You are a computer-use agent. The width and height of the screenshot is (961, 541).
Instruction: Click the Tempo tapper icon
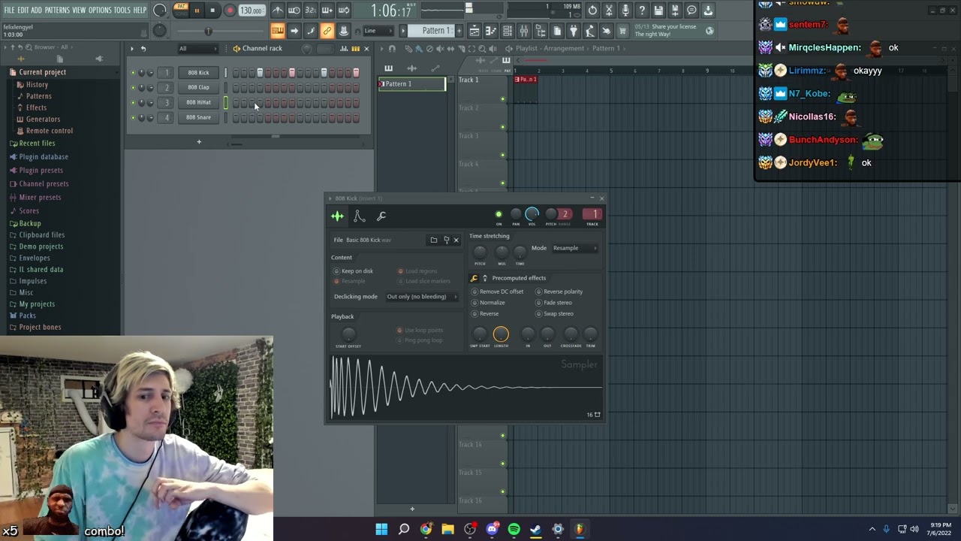tap(590, 31)
